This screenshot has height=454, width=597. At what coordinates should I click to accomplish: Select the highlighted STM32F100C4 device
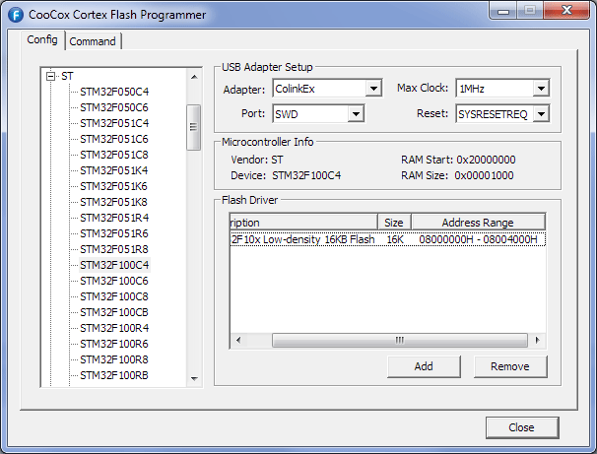coord(114,265)
